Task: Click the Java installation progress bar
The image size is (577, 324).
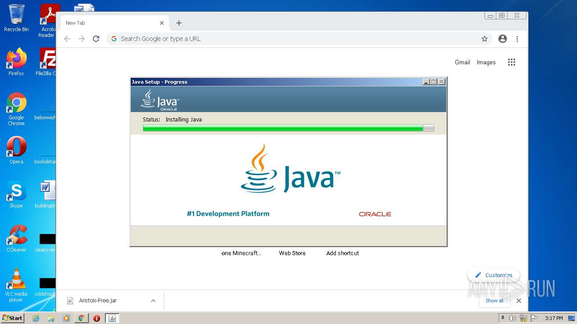Action: [288, 128]
